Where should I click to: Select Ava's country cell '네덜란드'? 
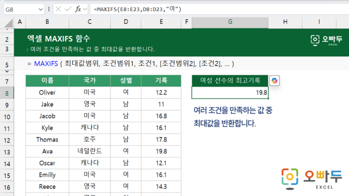pyautogui.click(x=90, y=152)
